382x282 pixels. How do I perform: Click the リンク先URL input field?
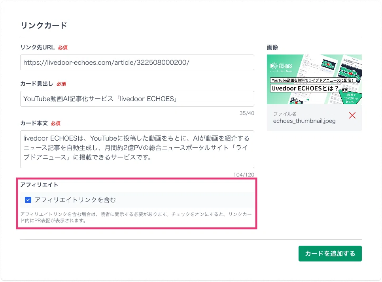(x=137, y=62)
